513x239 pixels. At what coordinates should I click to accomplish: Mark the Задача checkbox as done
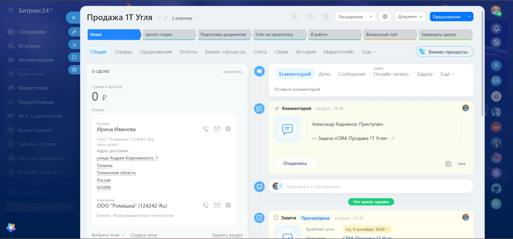276,218
